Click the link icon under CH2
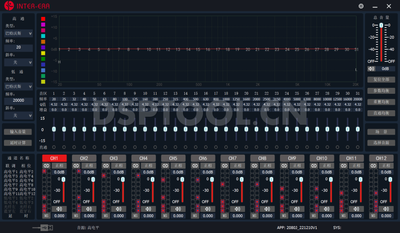The width and height of the screenshot is (400, 233). coord(76,165)
